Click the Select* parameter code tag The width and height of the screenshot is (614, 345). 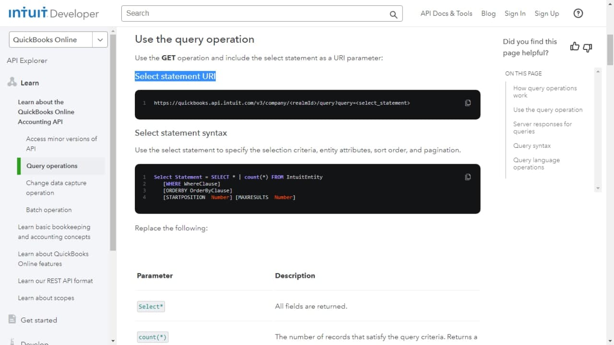(x=151, y=307)
